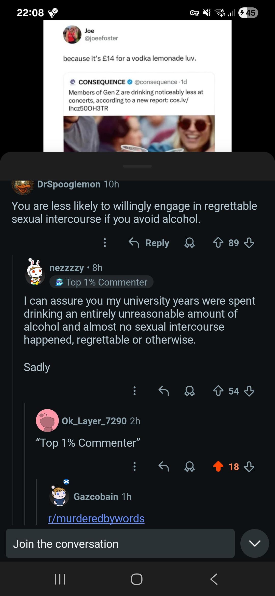Open r/murderedbywords subreddit link
Viewport: 275px width, 596px height.
tap(96, 519)
